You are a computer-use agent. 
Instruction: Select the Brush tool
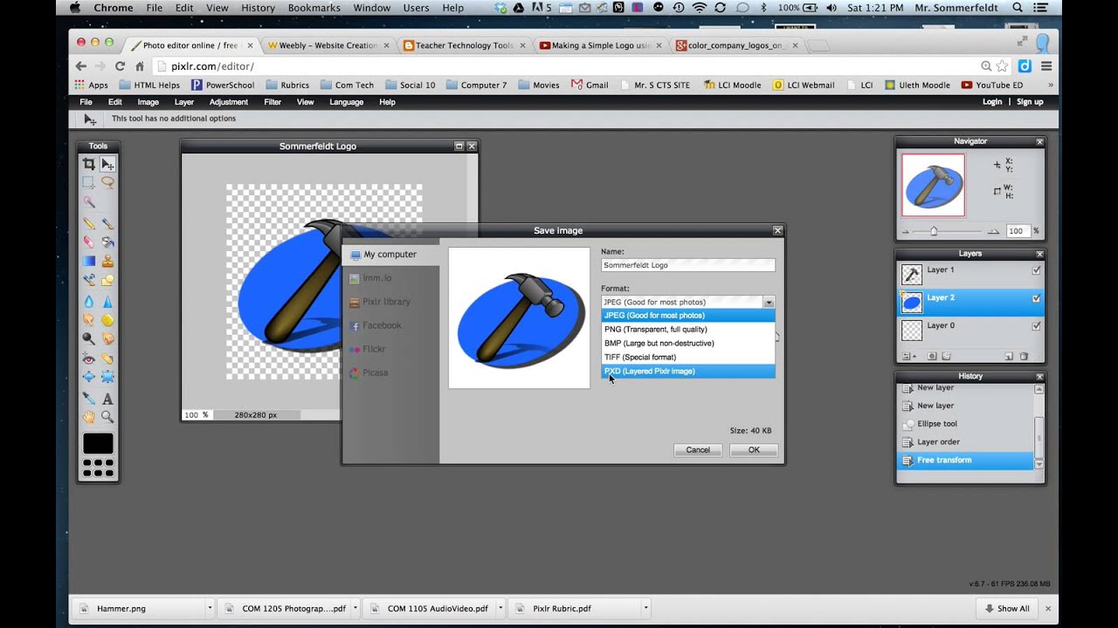click(107, 224)
